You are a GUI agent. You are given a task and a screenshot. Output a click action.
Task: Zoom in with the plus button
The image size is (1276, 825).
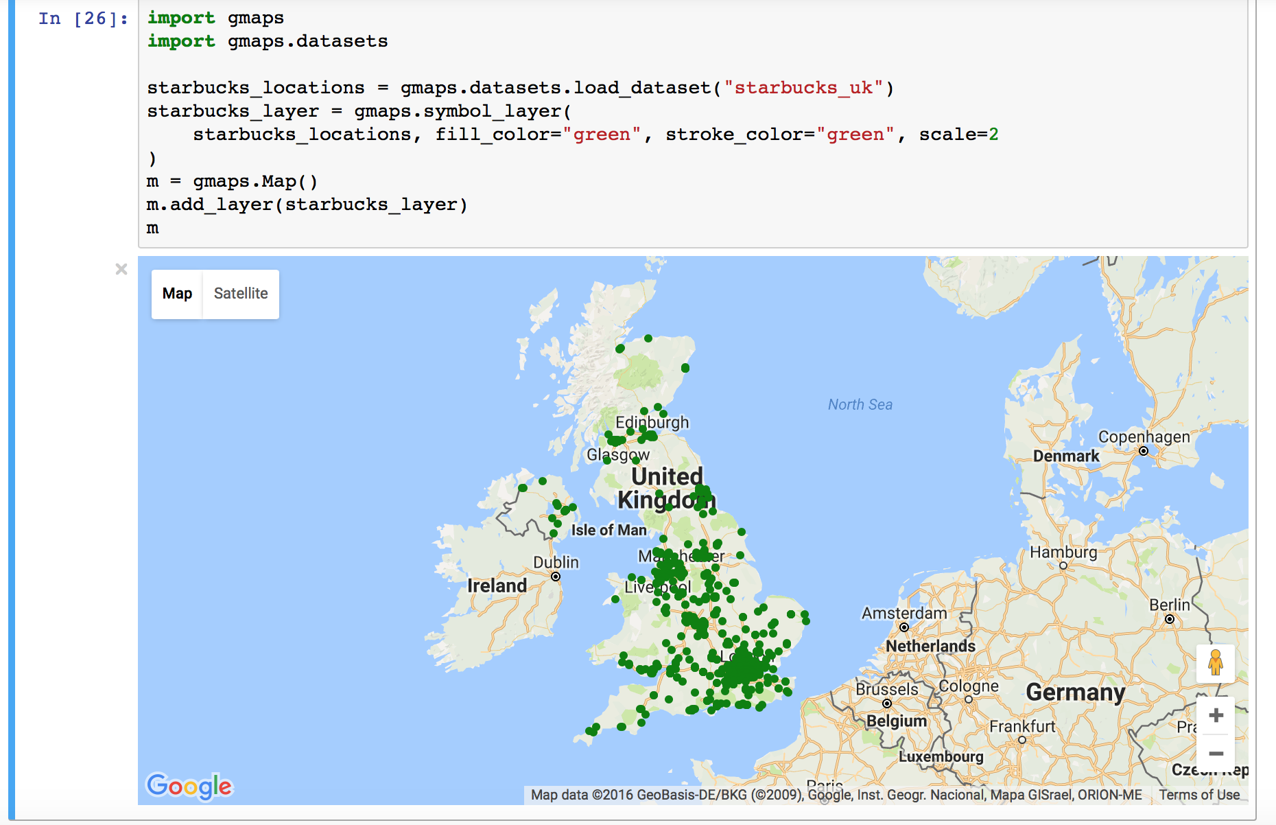1216,715
